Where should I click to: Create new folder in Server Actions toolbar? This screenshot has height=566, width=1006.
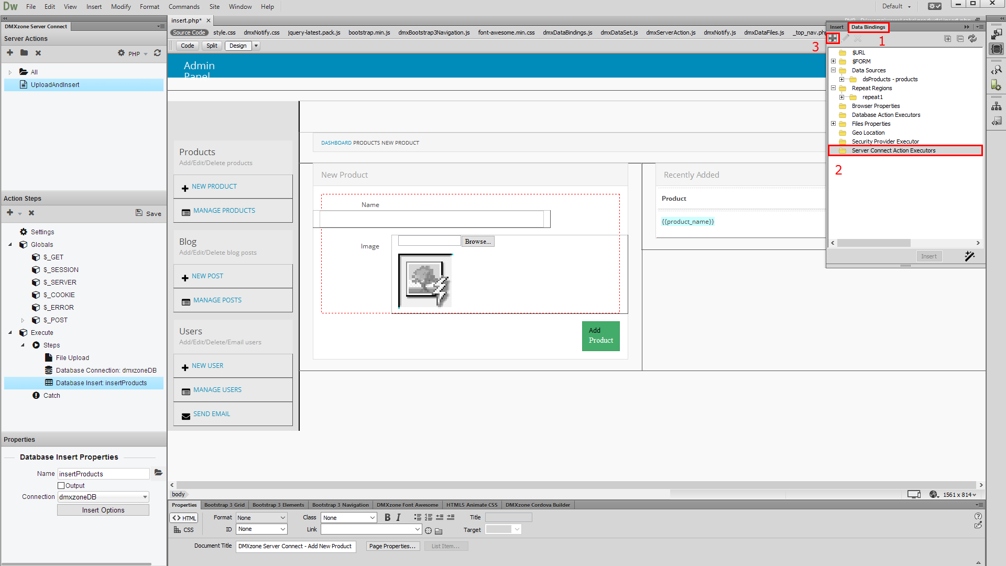coord(24,53)
